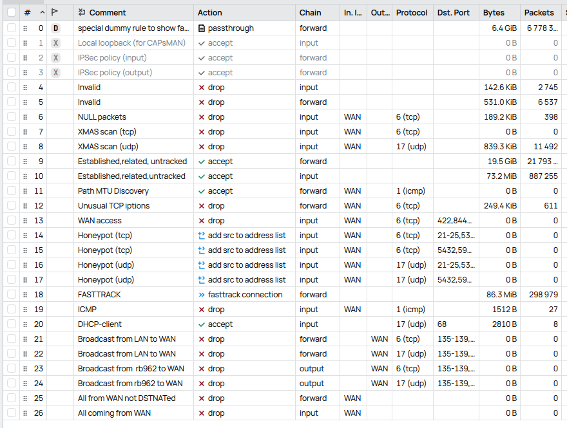Image resolution: width=567 pixels, height=428 pixels.
Task: Open the 'All from WAN not DSTNATed' rule
Action: [x=126, y=398]
